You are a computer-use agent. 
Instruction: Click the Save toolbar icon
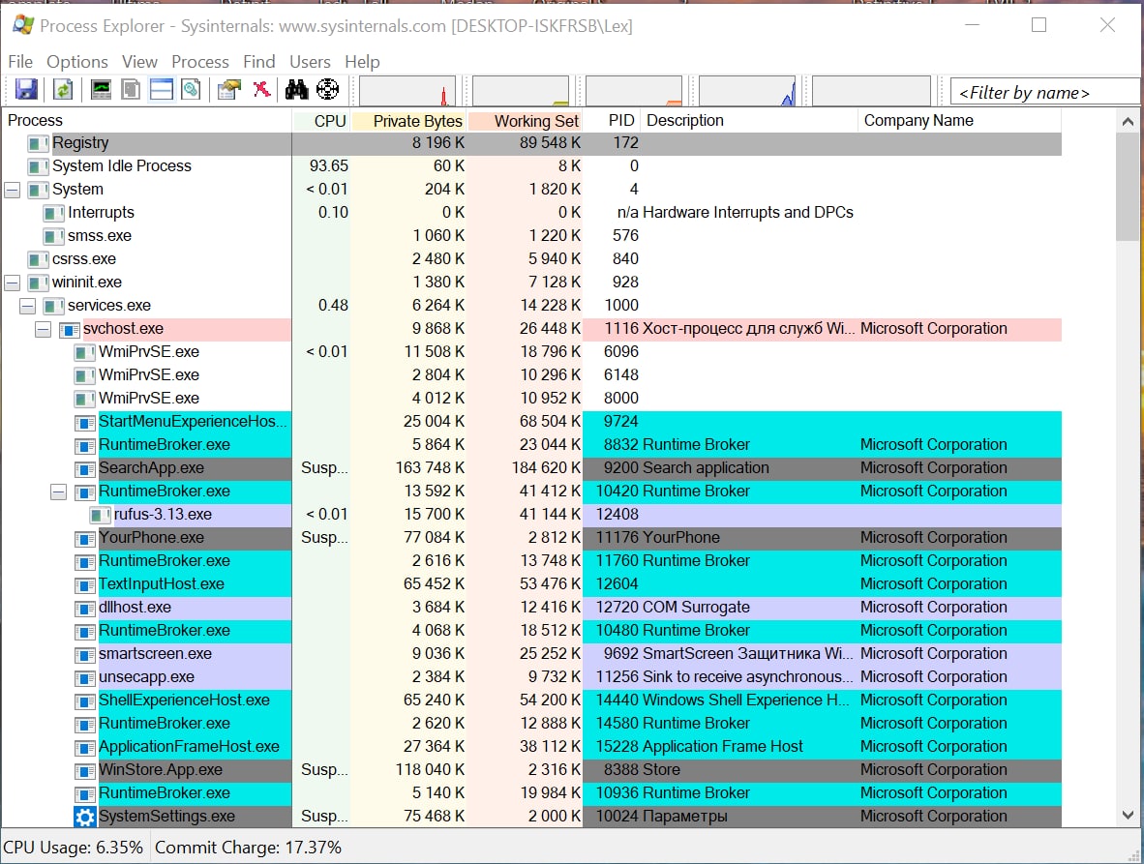click(x=26, y=90)
